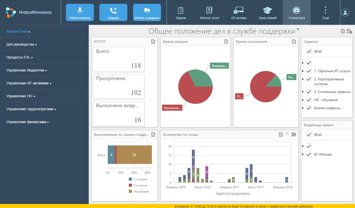
Task: Click the yellow Внимание notification bar
Action: 177,206
